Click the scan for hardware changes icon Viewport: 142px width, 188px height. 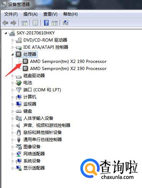click(65, 23)
